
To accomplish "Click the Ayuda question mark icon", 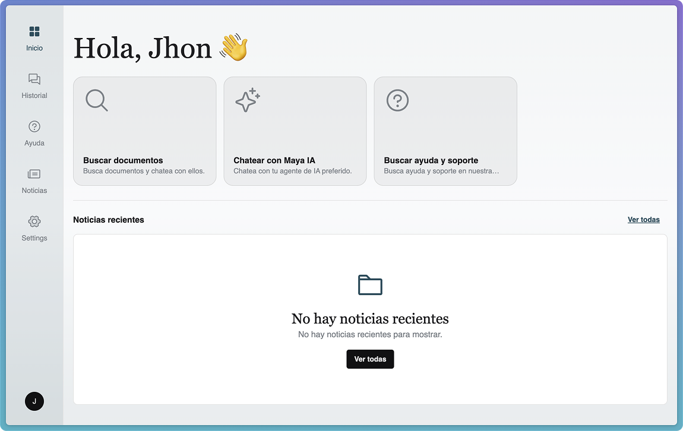I will [x=34, y=126].
